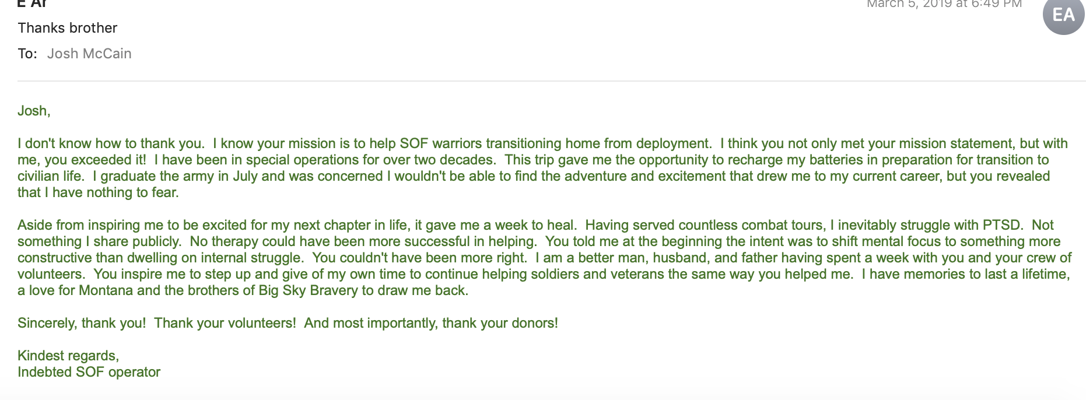Click the words civilian life in paragraph one
The width and height of the screenshot is (1086, 400).
(x=50, y=176)
